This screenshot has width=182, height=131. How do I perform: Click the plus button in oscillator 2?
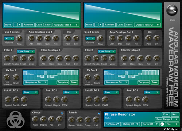click(100, 25)
